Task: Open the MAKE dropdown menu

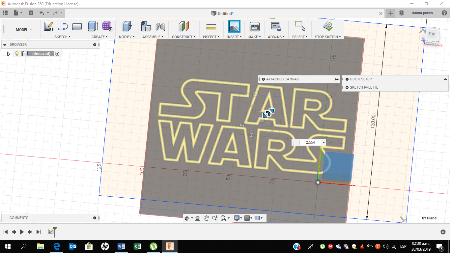Action: coord(255,37)
